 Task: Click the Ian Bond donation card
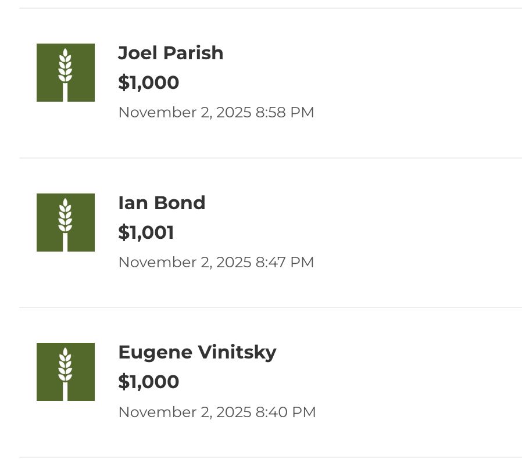[x=261, y=231]
